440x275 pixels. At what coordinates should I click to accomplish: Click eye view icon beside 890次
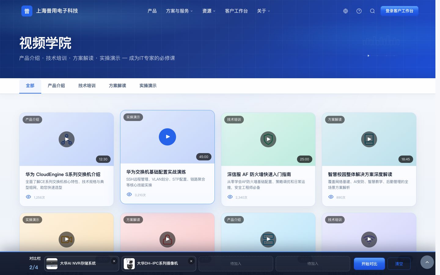pos(331,197)
